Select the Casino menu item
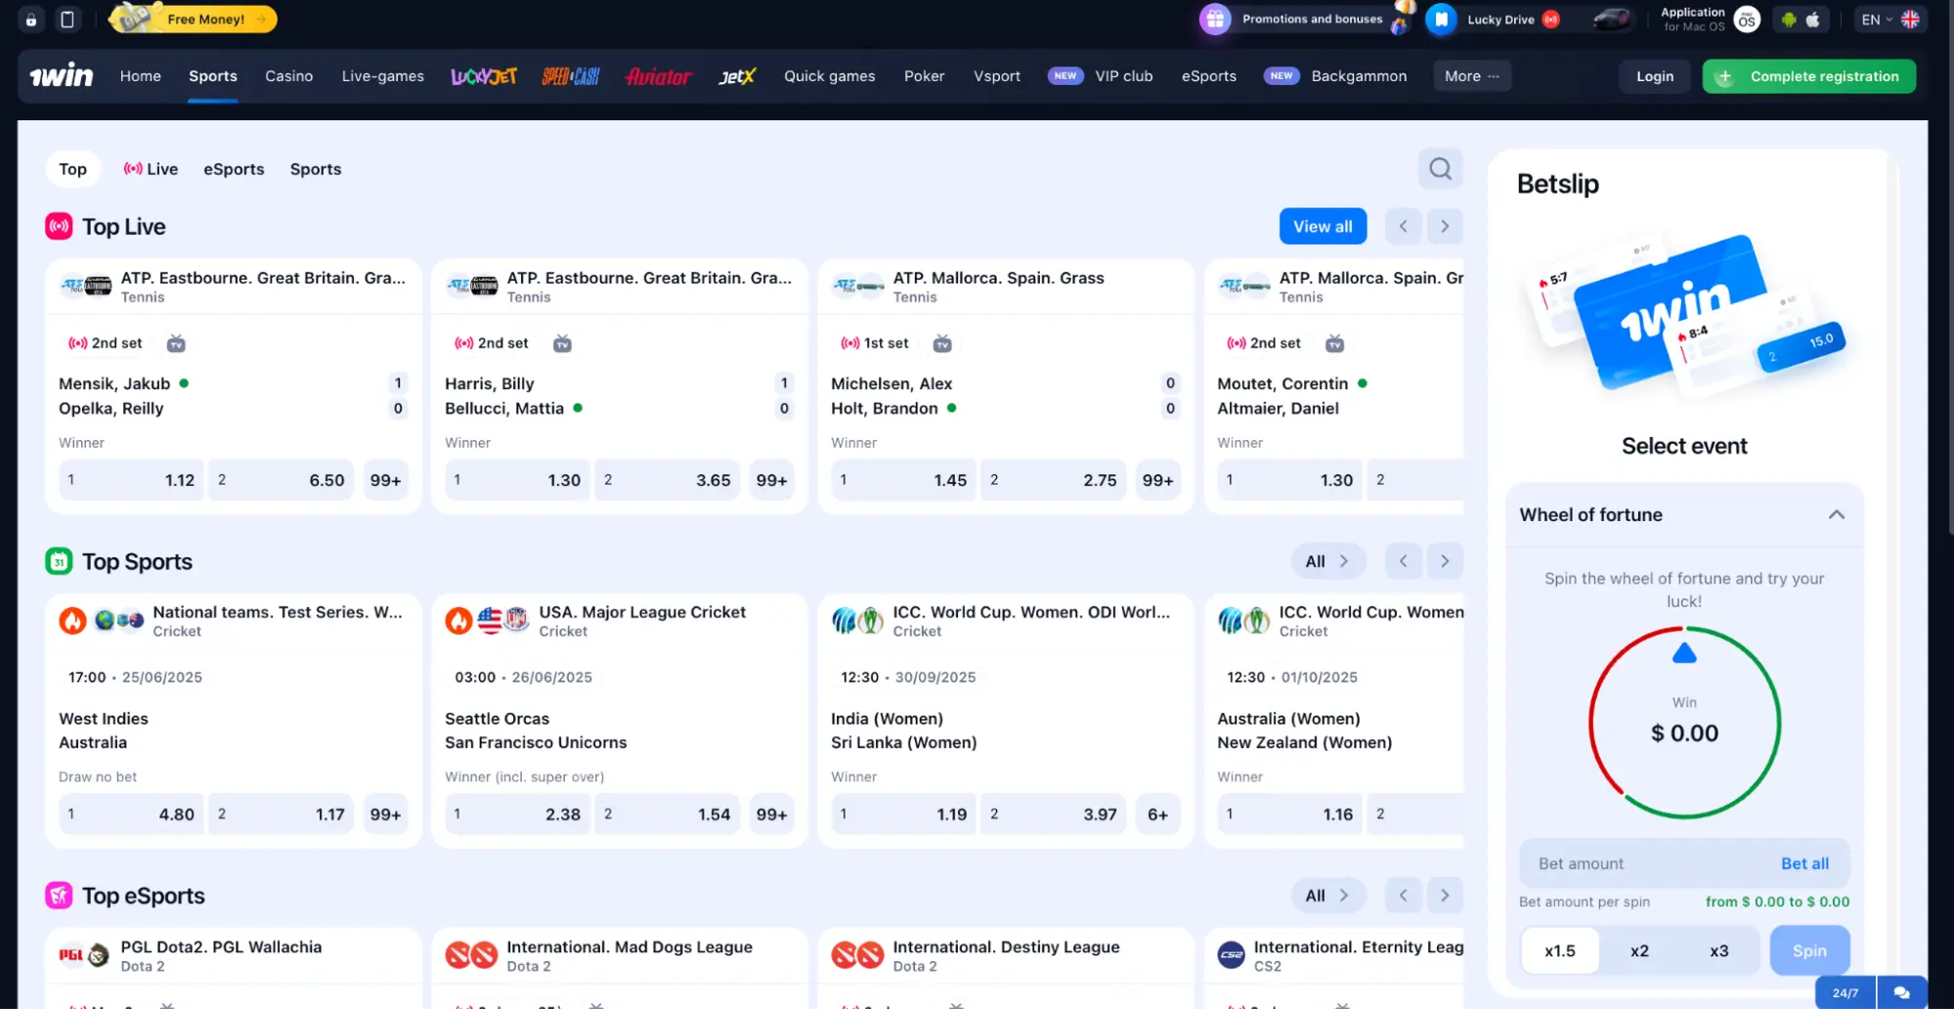 point(289,76)
